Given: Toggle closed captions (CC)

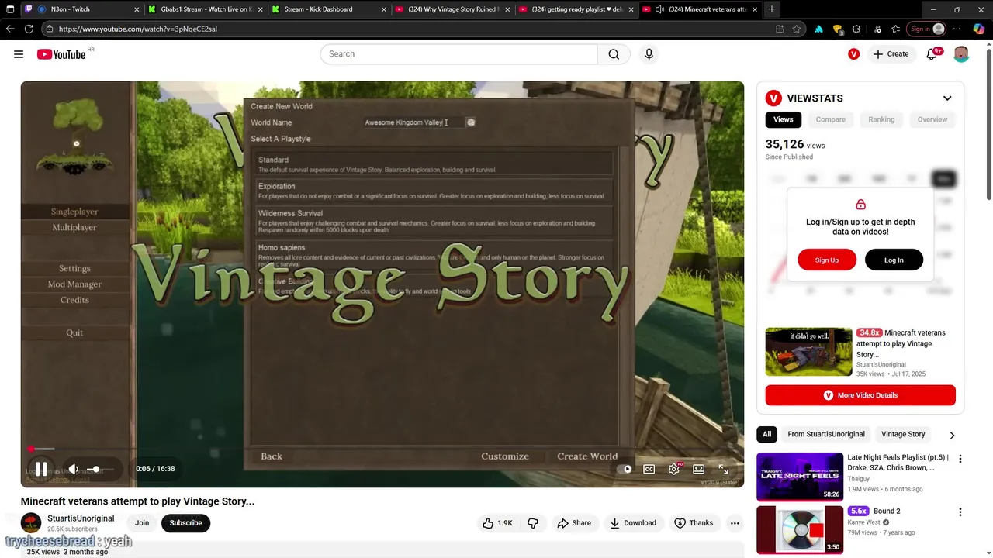Looking at the screenshot, I should point(649,469).
